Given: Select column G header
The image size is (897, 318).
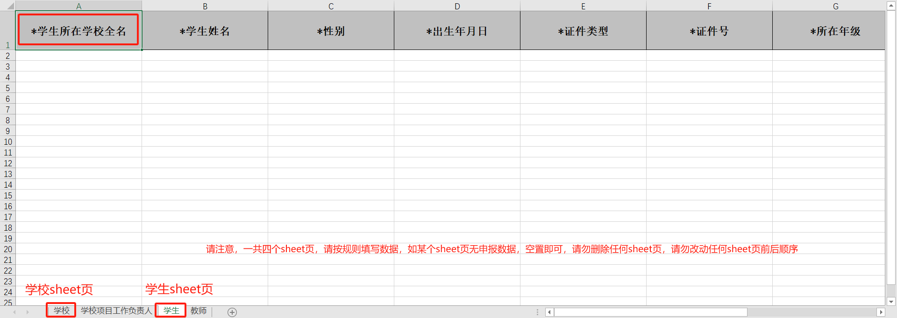Looking at the screenshot, I should (x=829, y=6).
